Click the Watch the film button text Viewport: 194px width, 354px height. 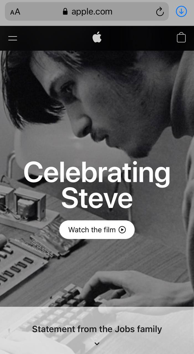point(92,230)
